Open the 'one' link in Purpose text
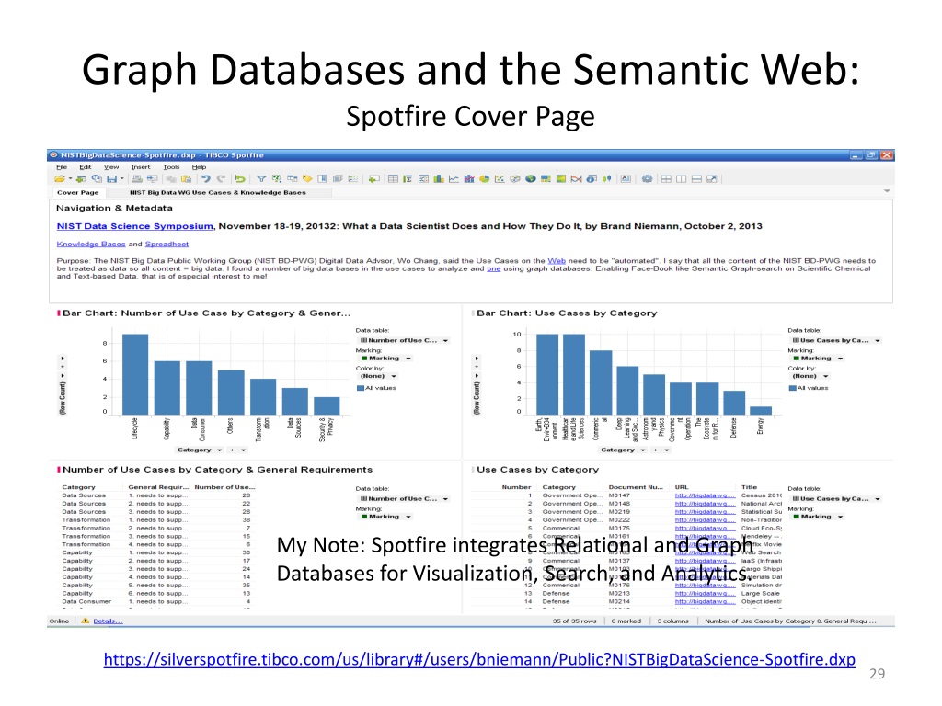This screenshot has height=706, width=942. point(493,269)
